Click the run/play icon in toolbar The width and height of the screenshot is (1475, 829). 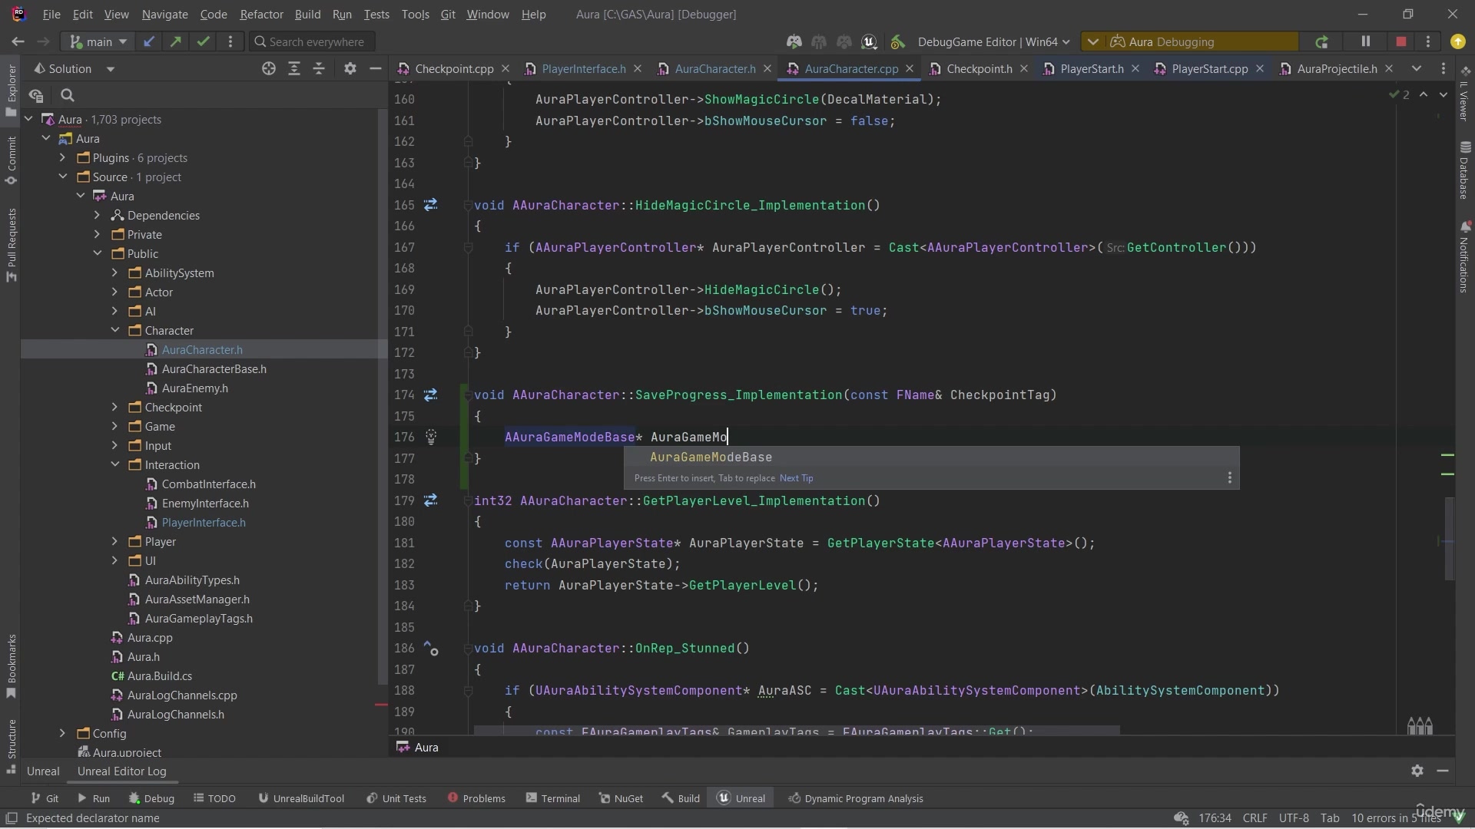82,798
